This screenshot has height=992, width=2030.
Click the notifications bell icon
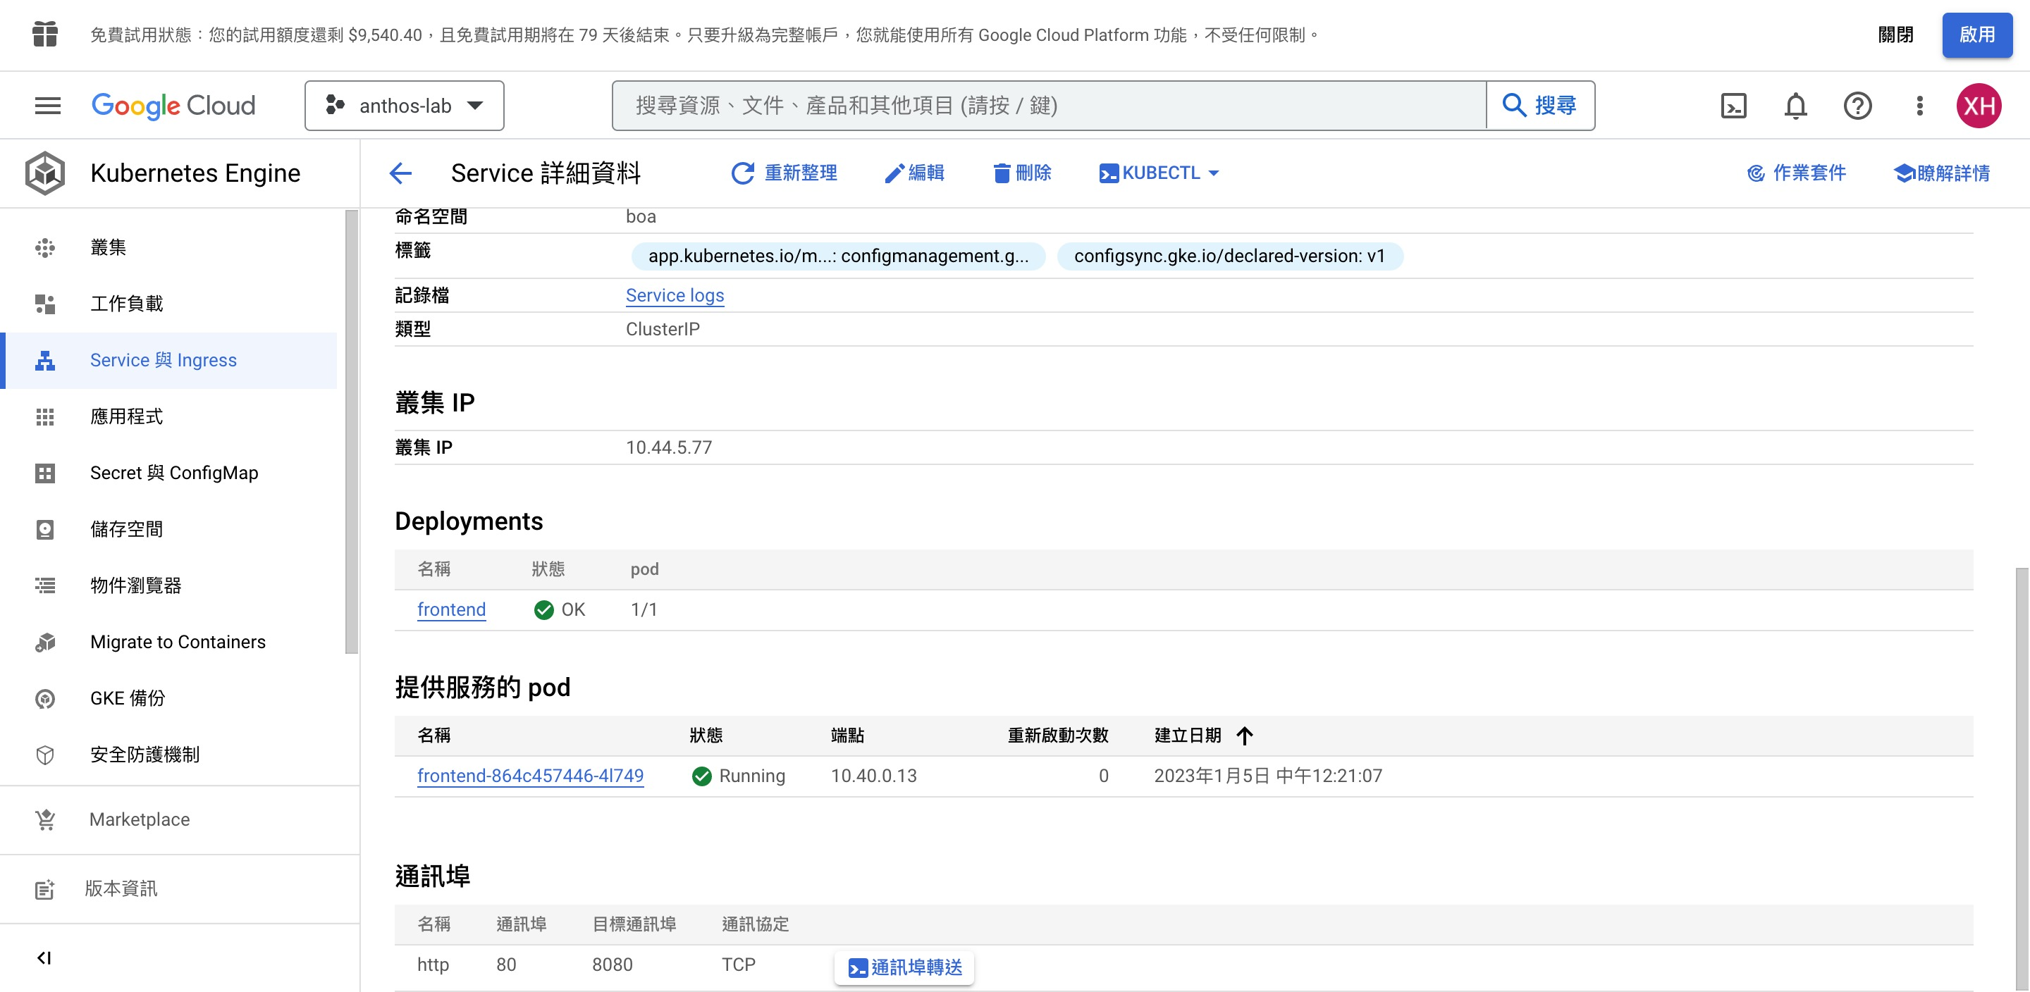(x=1795, y=106)
